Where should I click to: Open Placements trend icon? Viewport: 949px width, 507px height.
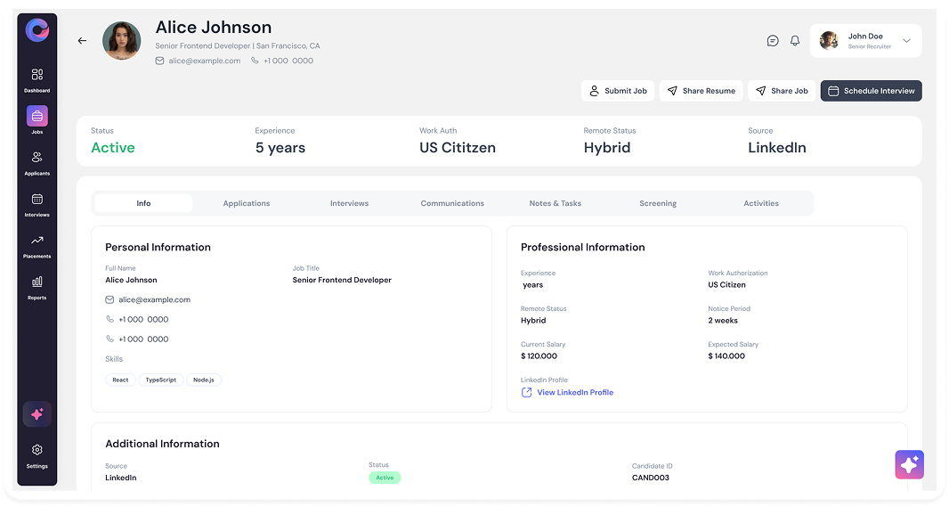(36, 241)
